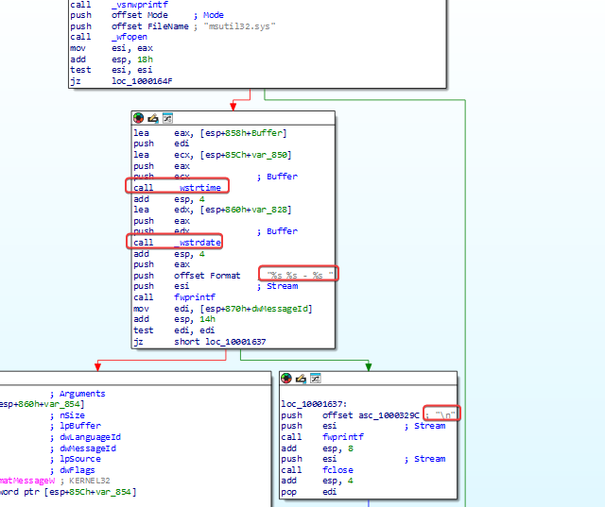The width and height of the screenshot is (605, 507).
Task: Click the [esp+85Ch+var_850] operand
Action: coord(246,155)
